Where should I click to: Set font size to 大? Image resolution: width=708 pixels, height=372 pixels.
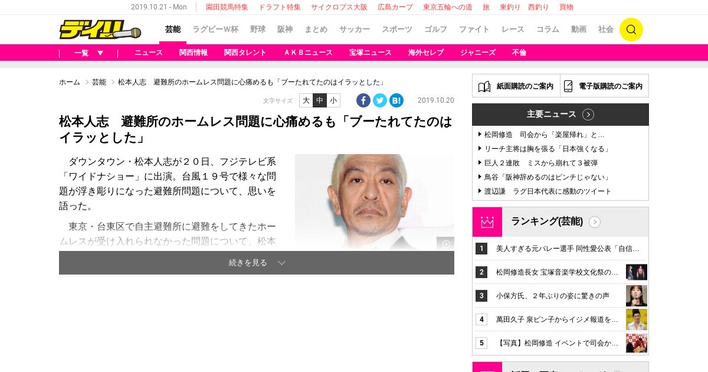306,100
